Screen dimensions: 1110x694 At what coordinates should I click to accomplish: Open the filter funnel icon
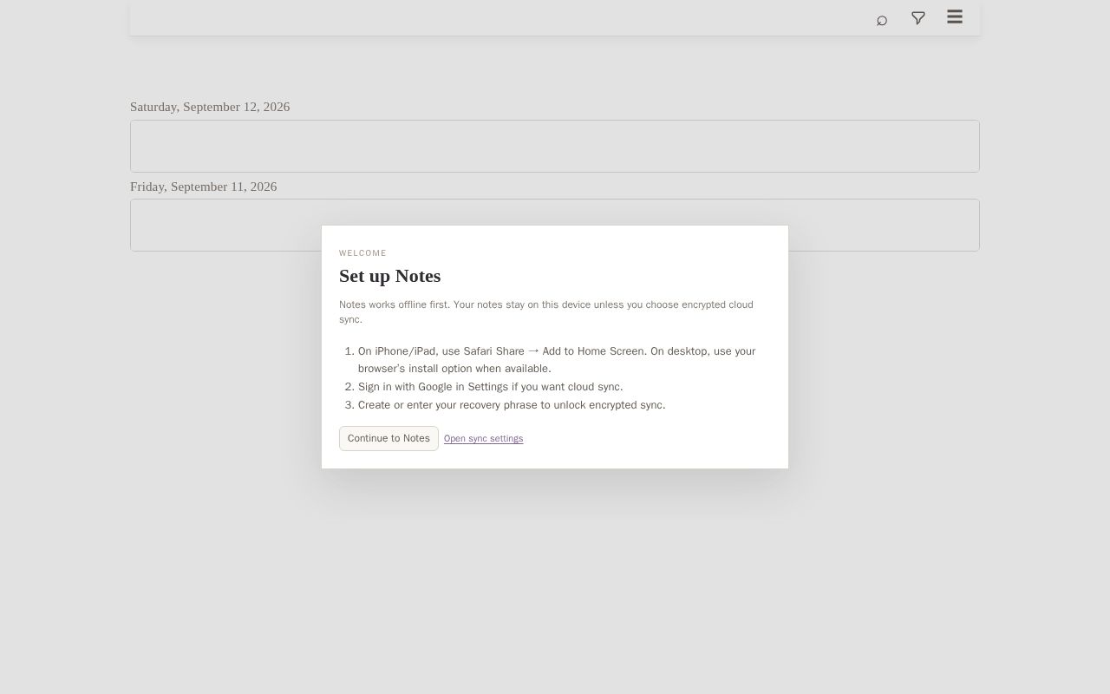point(918,18)
